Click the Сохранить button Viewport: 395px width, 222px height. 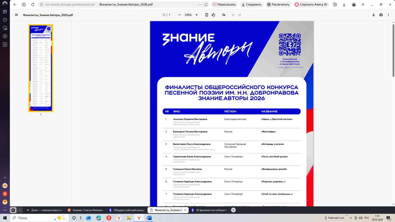point(251,5)
